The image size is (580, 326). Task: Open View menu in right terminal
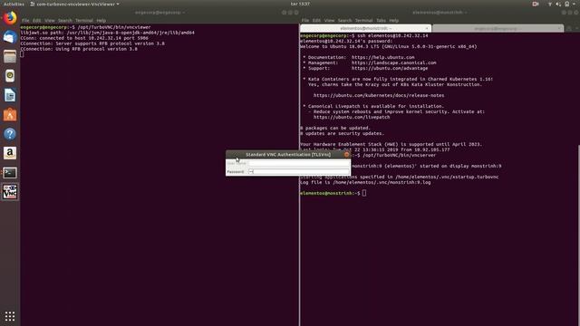pos(329,21)
